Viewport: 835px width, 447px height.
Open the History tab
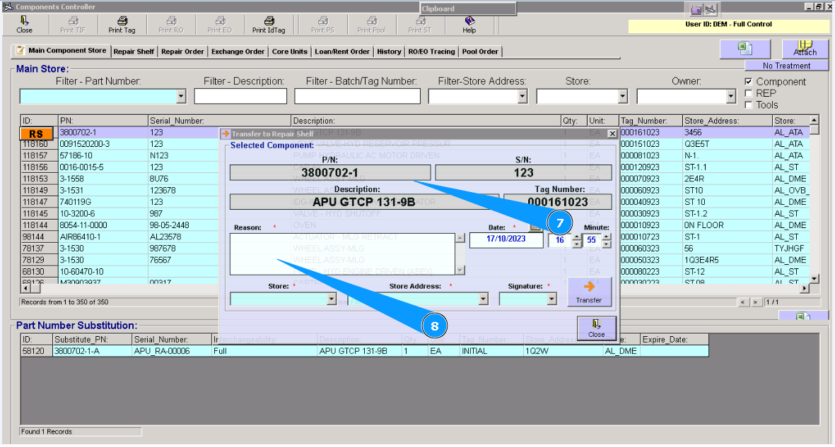pos(389,52)
